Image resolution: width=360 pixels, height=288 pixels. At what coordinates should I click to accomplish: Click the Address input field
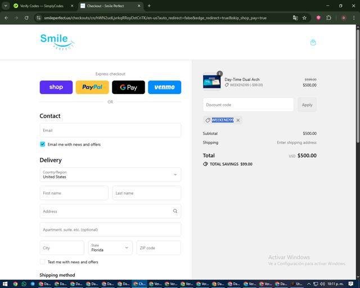[x=110, y=211]
